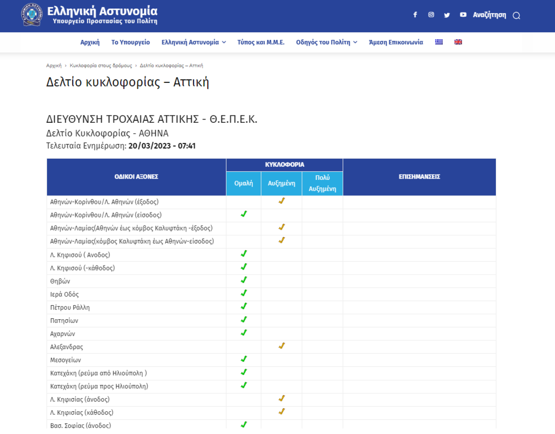
Task: Open the Facebook social icon
Action: click(415, 15)
